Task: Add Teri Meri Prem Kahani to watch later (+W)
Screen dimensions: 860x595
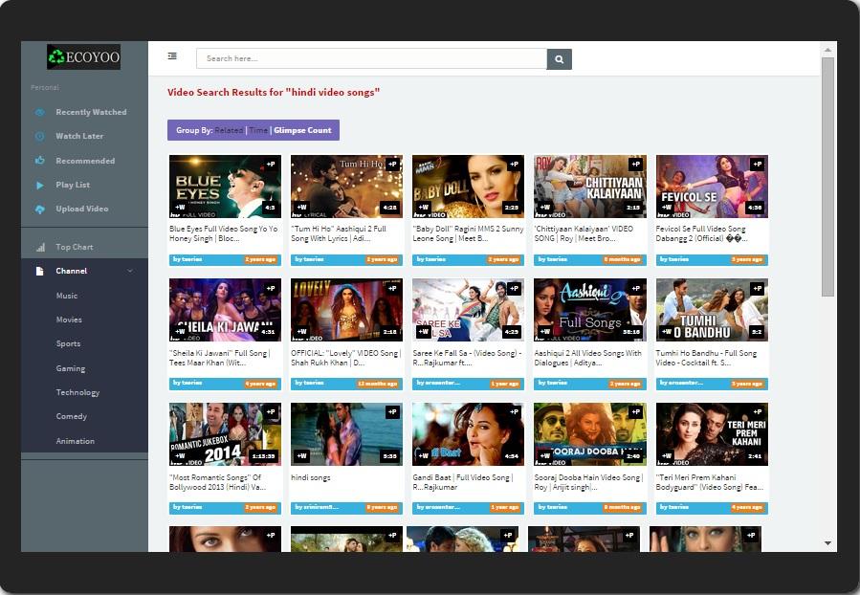Action: [x=667, y=455]
